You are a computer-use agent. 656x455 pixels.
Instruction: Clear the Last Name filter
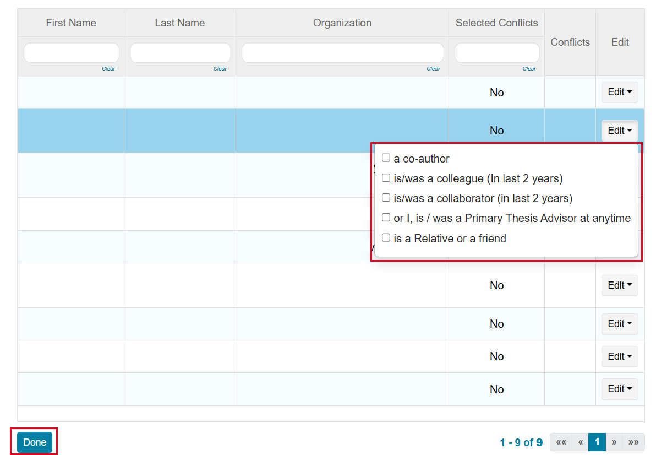click(x=220, y=69)
